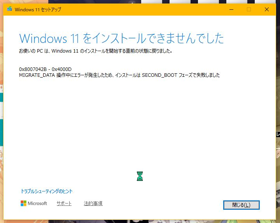This screenshot has height=223, width=280.
Task: Click the heading Windows 11 をインストールできませんでした
Action: 121,38
